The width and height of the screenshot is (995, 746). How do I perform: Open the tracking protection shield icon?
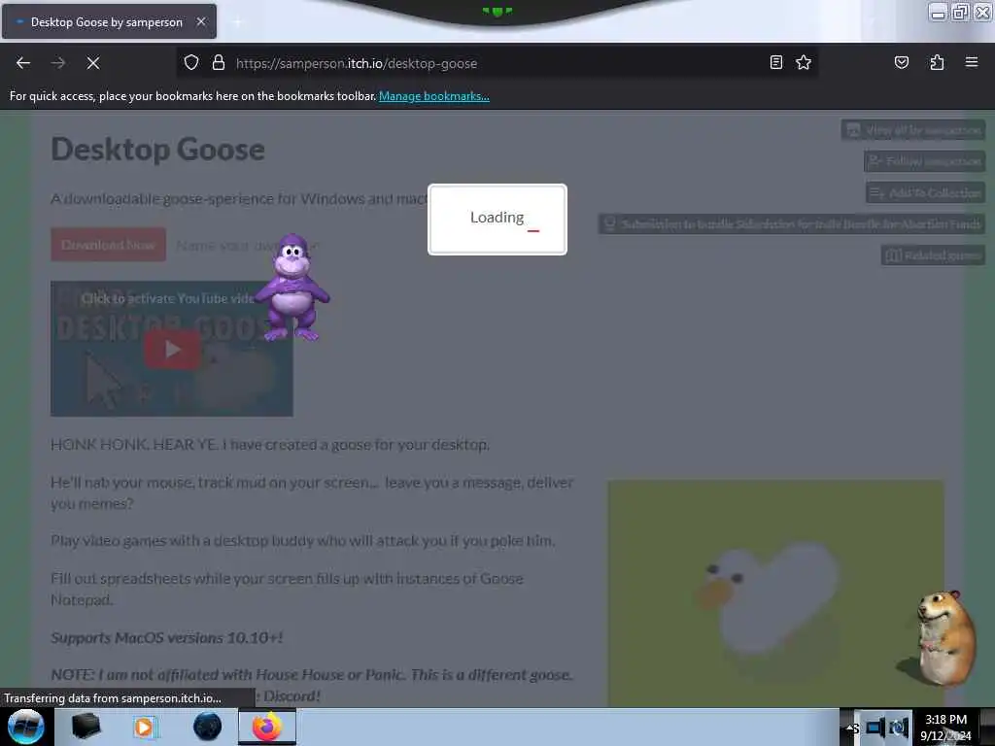191,63
